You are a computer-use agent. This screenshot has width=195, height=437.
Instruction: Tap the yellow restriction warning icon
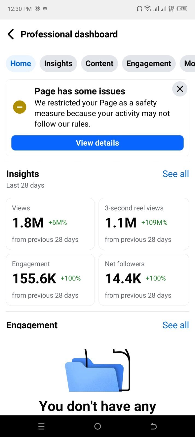tap(20, 107)
